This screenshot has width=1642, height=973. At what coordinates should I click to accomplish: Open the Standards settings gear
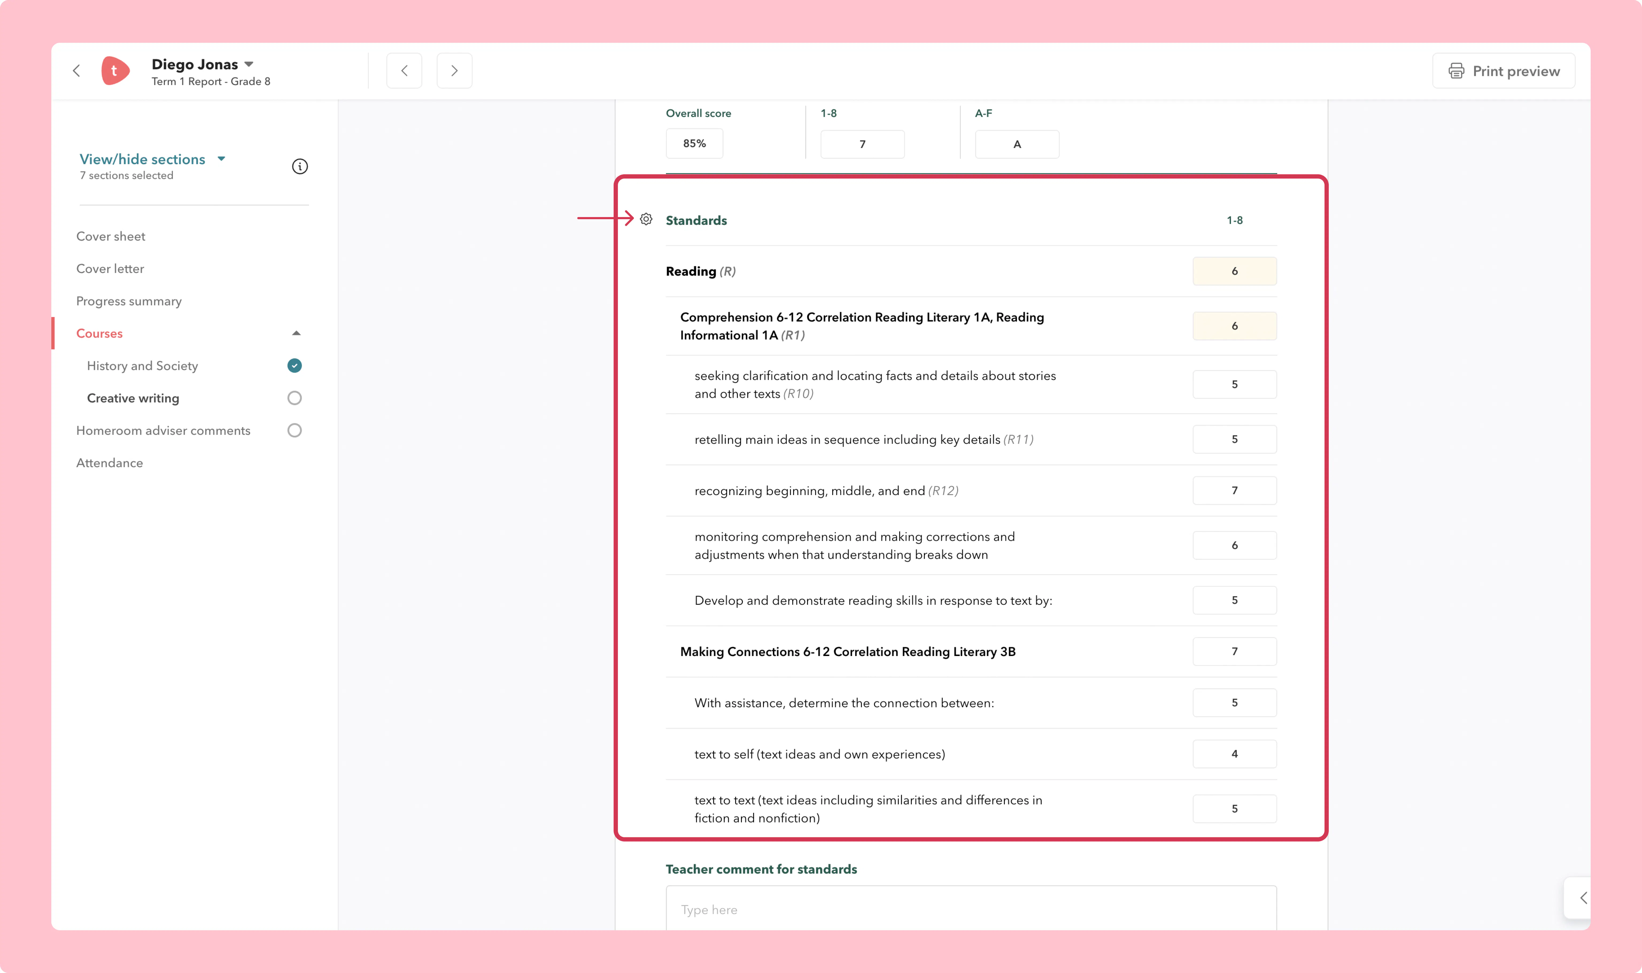pos(646,219)
